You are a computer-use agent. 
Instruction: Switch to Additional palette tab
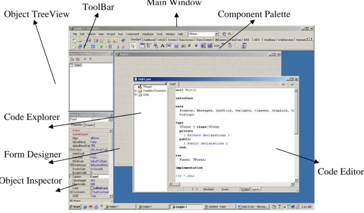(x=149, y=40)
